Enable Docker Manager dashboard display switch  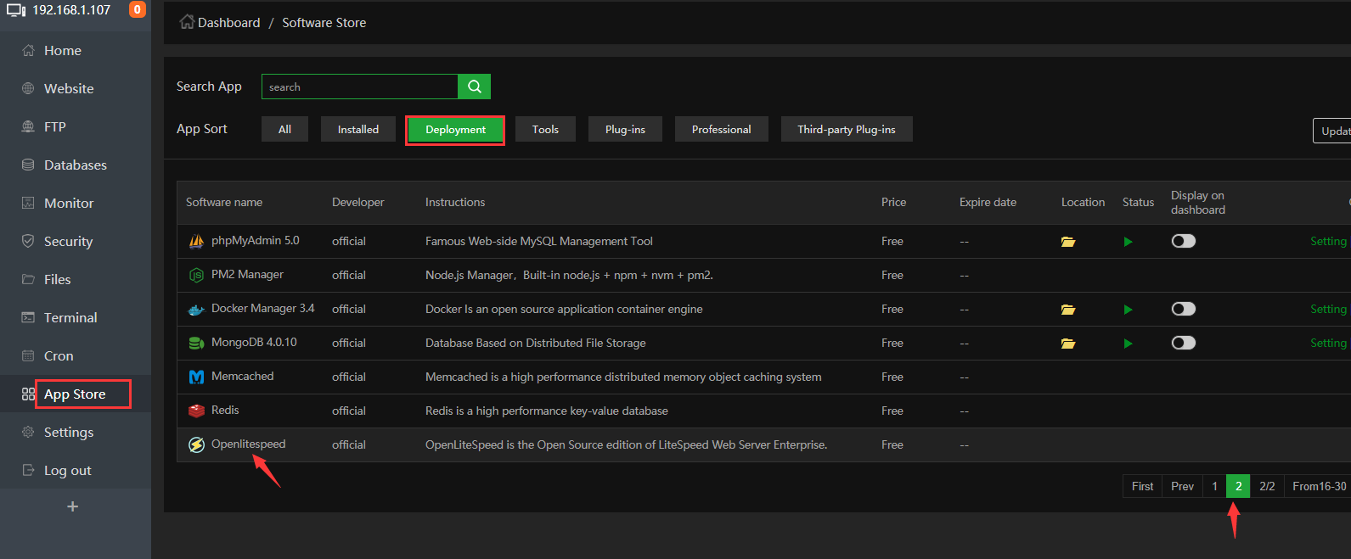[x=1183, y=309]
